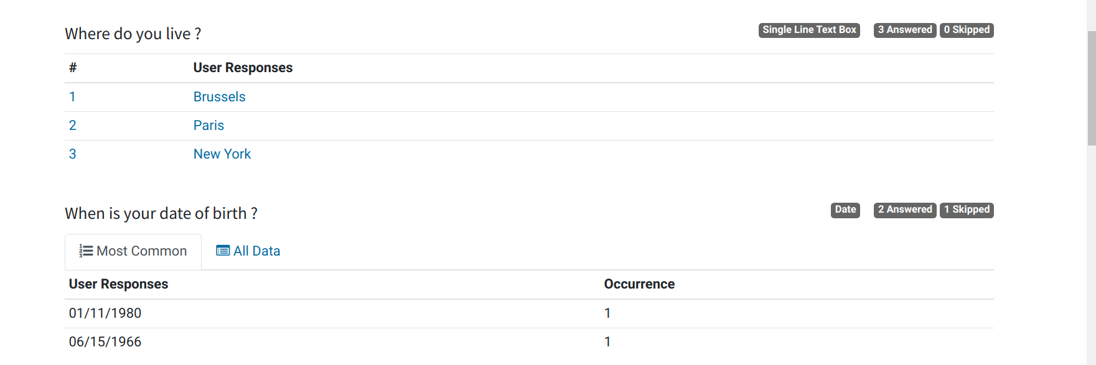
Task: Open the Paris response
Action: coord(208,125)
